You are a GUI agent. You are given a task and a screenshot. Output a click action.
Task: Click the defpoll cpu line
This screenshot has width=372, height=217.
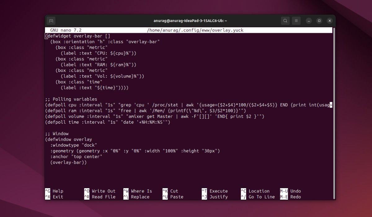pyautogui.click(x=188, y=105)
